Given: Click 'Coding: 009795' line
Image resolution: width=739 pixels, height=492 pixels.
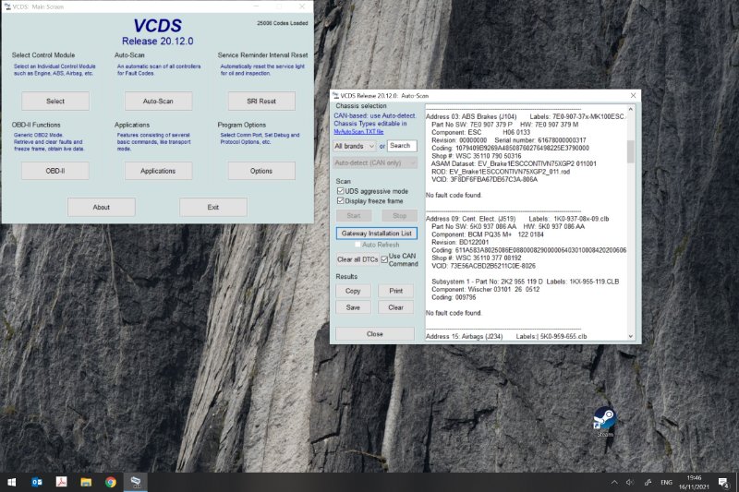Looking at the screenshot, I should [x=454, y=297].
